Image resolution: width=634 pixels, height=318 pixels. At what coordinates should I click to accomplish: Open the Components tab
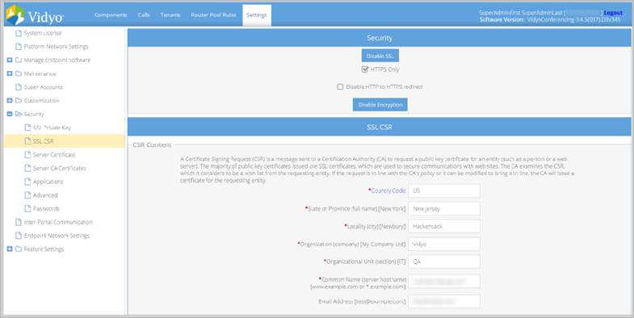tap(111, 15)
